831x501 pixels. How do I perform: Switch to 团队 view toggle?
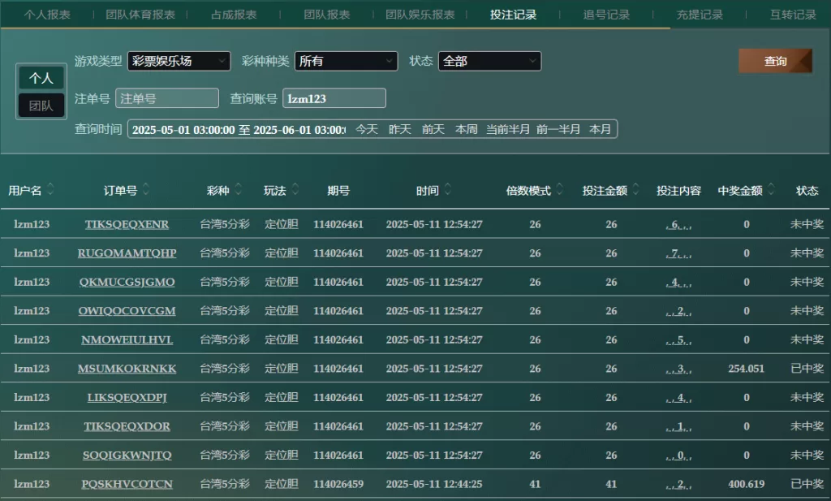pyautogui.click(x=41, y=106)
